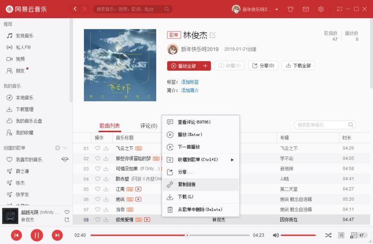Open user 新年快乐呀2019 profile link
Viewport: 373px width, 244px height.
click(200, 49)
